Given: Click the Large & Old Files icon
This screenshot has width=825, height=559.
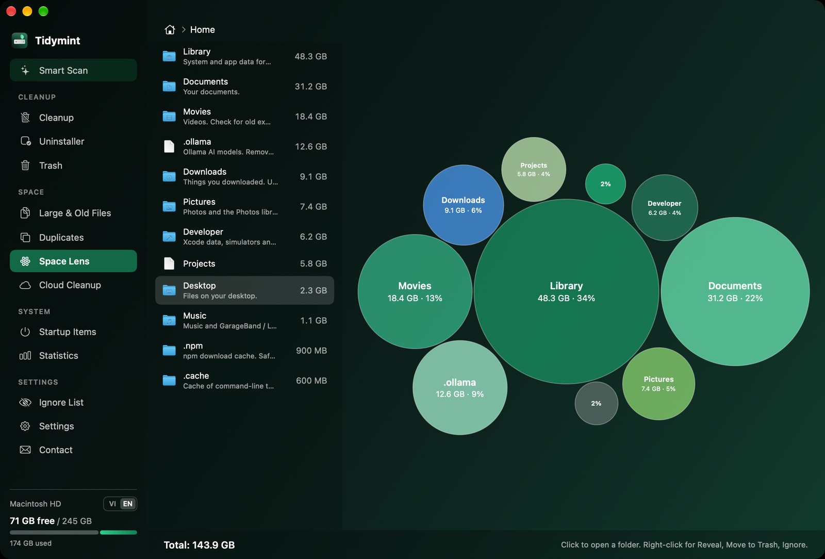Looking at the screenshot, I should 25,213.
